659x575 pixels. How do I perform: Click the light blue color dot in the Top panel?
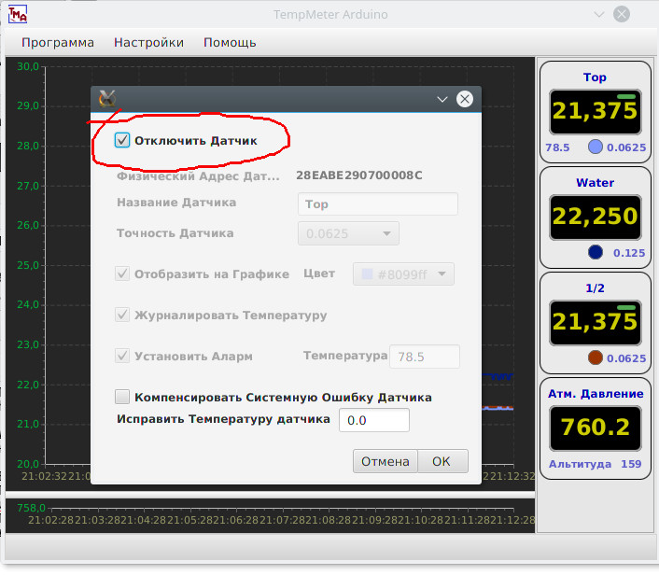[x=596, y=147]
